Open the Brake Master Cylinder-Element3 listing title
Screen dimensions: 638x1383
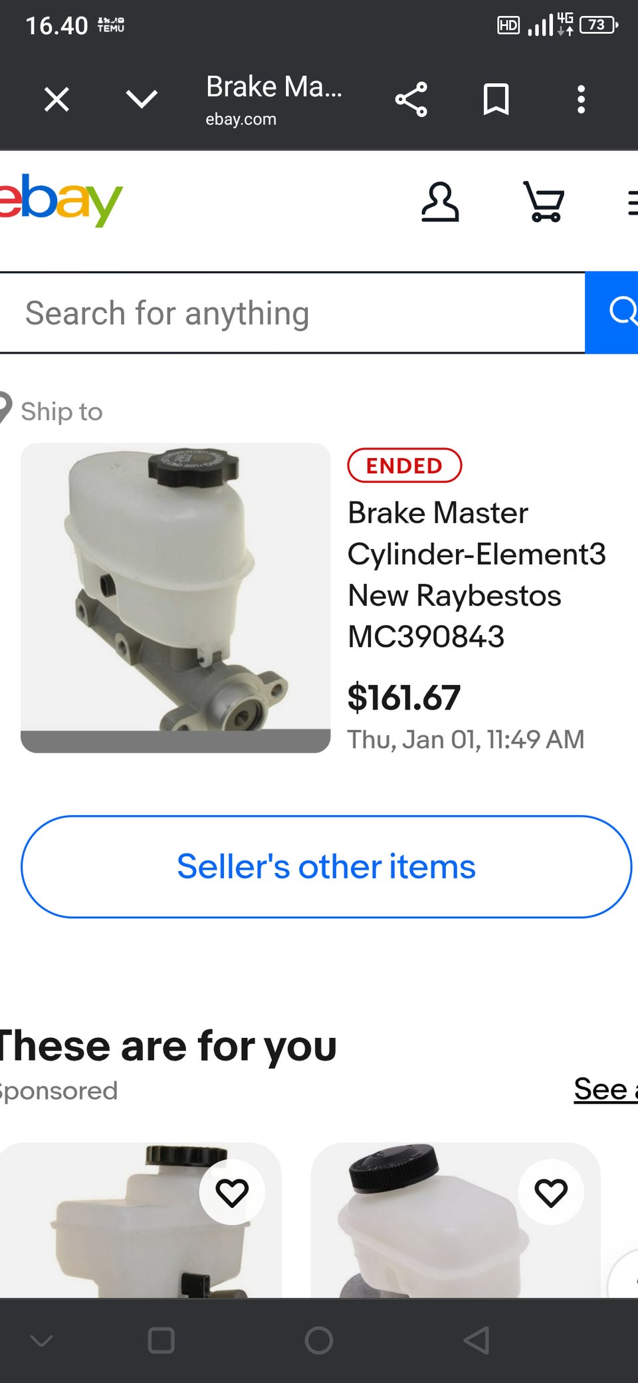pos(477,574)
